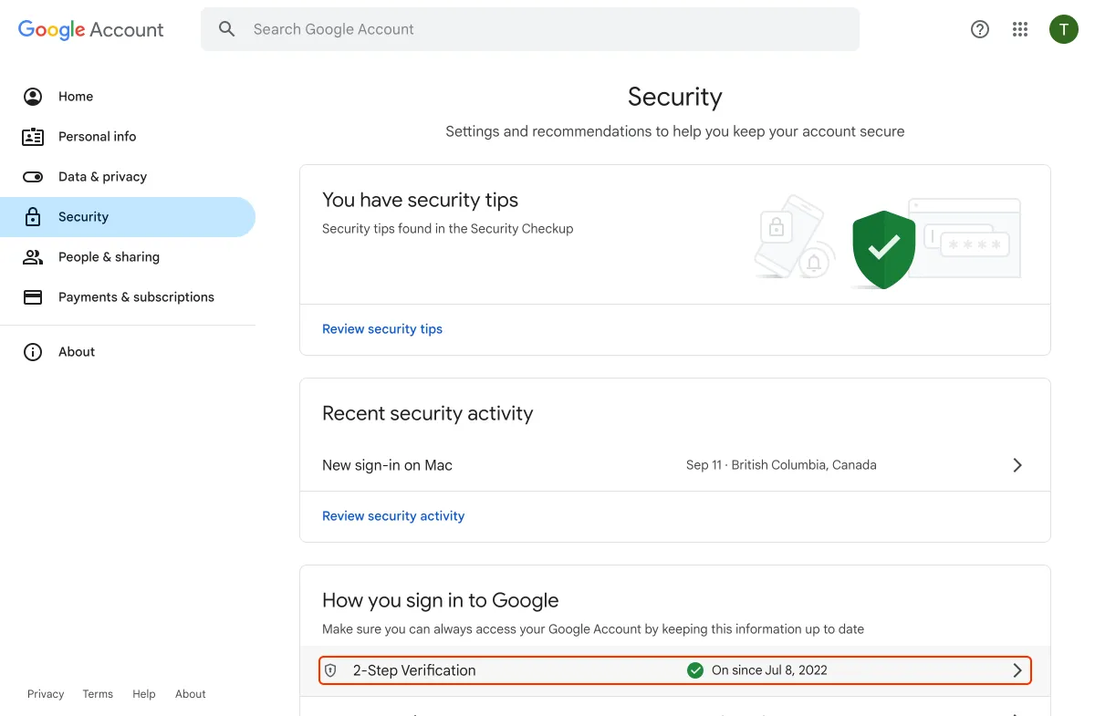Click the Google Account logo
1095x716 pixels.
click(91, 29)
